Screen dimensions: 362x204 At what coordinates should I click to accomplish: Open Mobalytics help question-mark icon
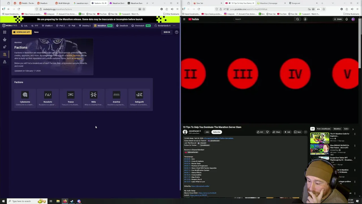pyautogui.click(x=176, y=32)
